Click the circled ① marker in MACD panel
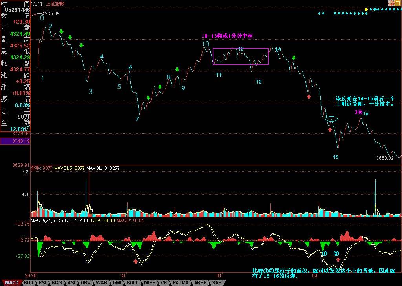 324,253
